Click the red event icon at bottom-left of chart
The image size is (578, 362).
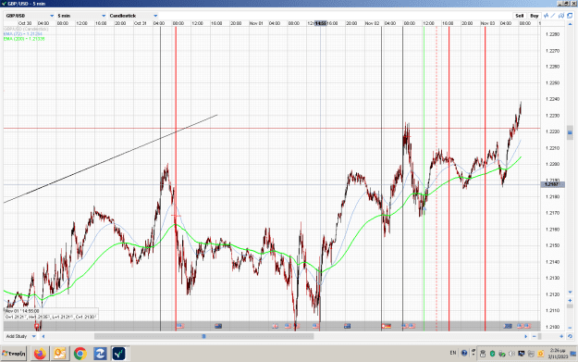pos(37,326)
